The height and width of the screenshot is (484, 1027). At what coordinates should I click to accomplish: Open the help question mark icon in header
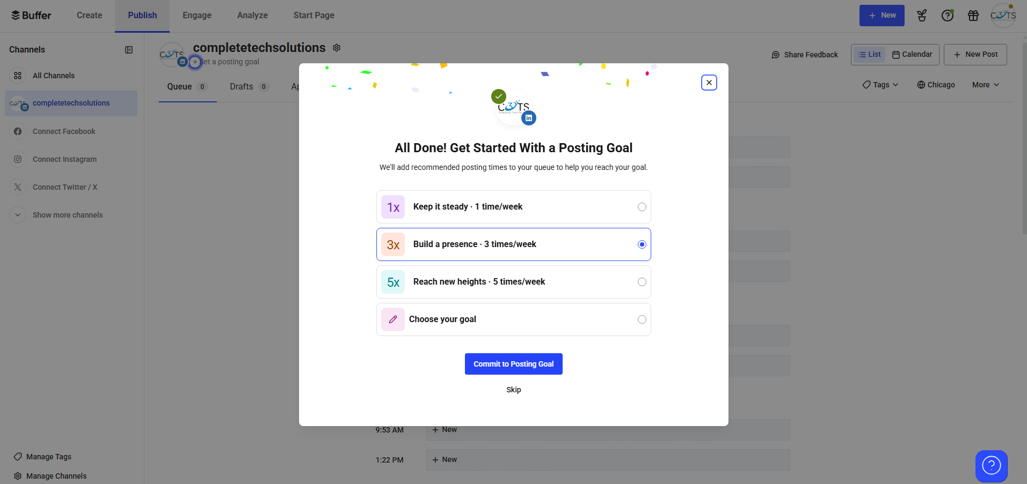(948, 16)
